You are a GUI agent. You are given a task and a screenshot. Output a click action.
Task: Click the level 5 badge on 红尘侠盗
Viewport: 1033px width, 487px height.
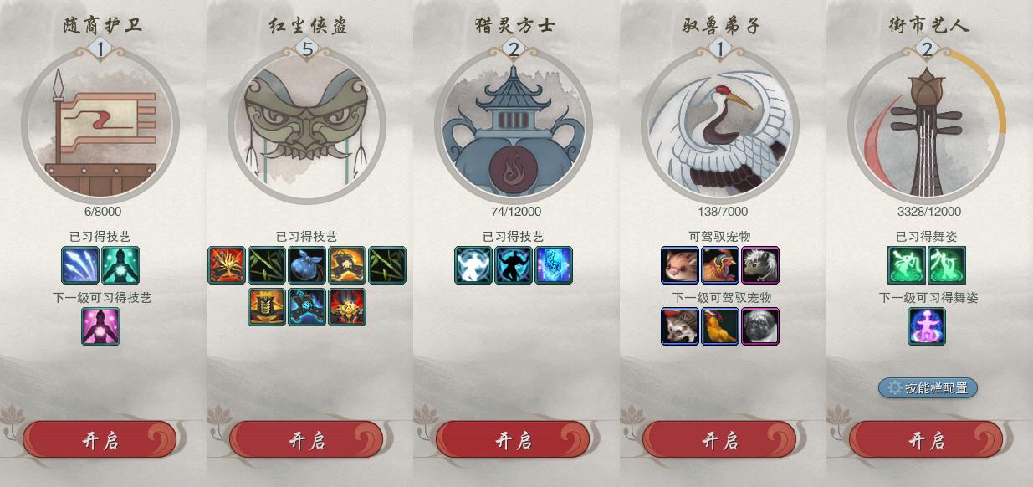pyautogui.click(x=307, y=49)
